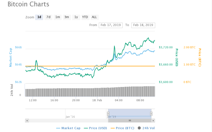Select the ALL zoom range
This screenshot has height=132, width=212.
95,17
